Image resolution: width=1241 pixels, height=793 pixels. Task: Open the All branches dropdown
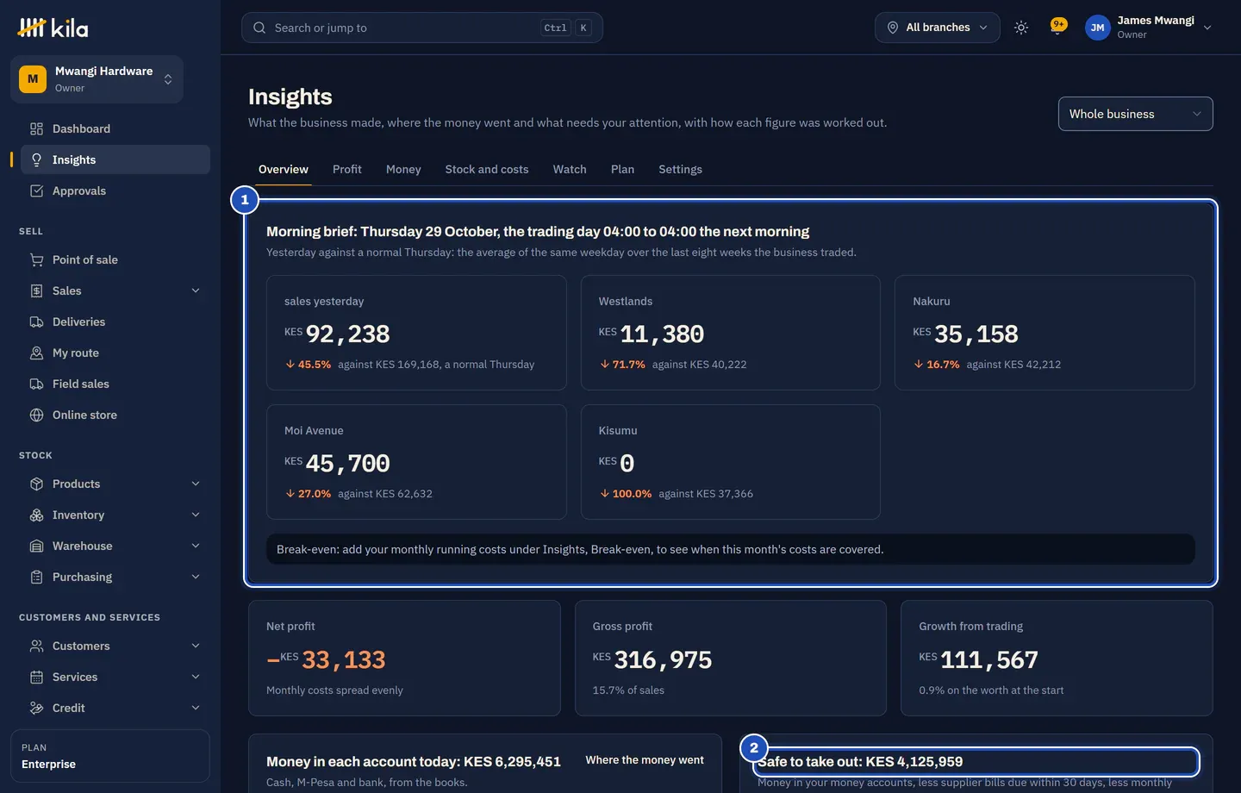coord(938,28)
